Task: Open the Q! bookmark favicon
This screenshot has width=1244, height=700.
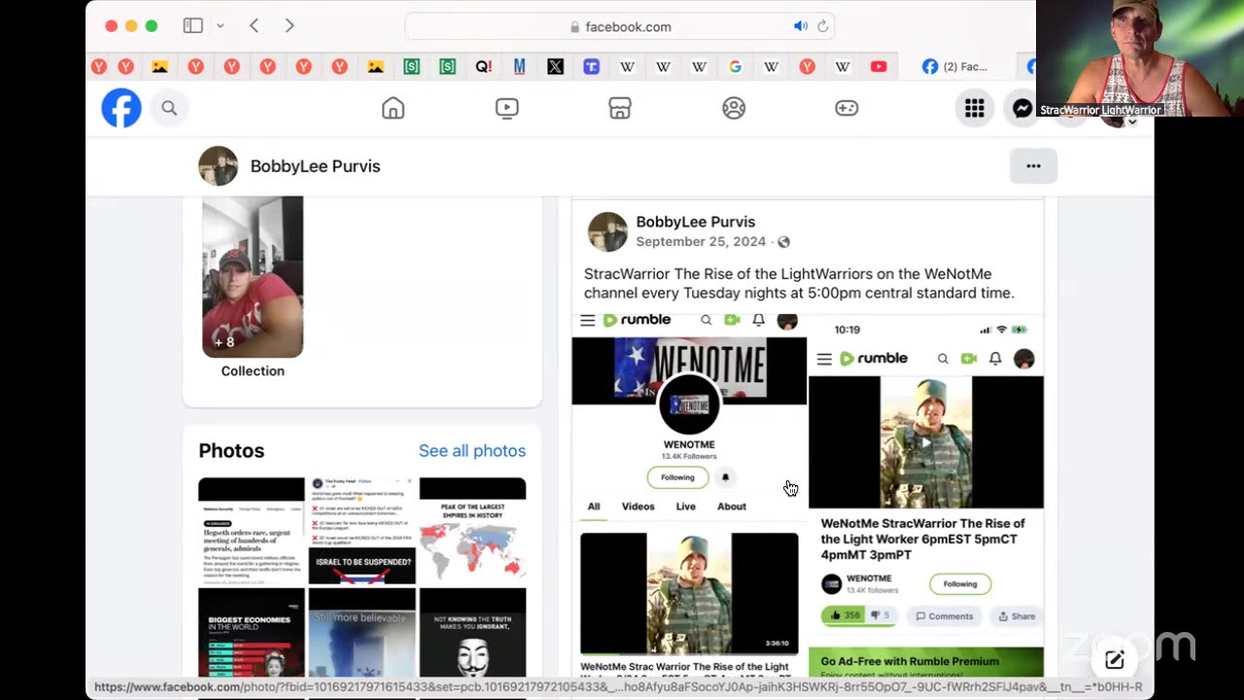Action: (483, 66)
